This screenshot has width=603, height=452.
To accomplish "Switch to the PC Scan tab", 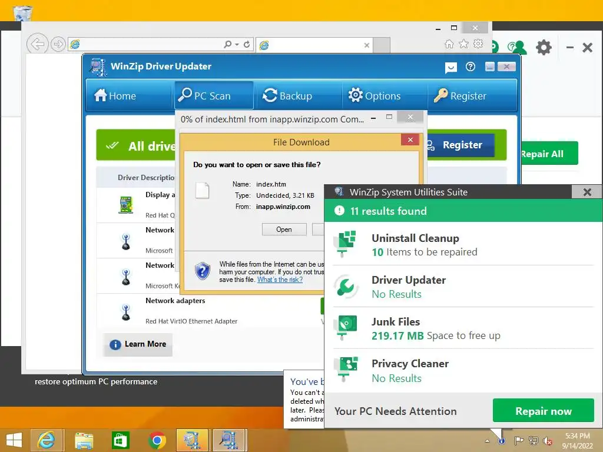I will coord(214,95).
